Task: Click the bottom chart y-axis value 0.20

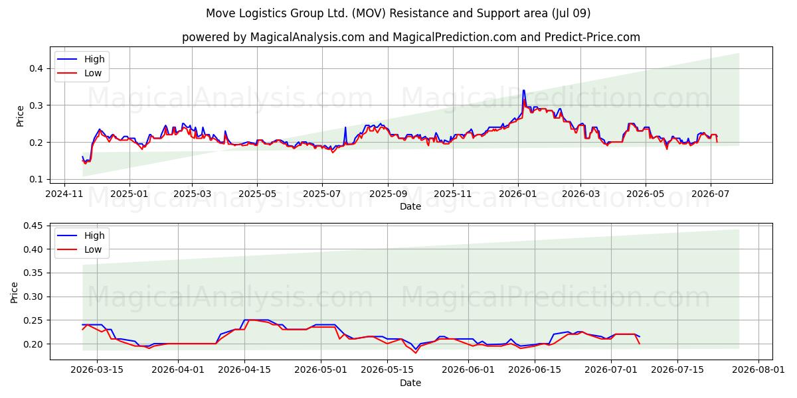Action: 33,344
